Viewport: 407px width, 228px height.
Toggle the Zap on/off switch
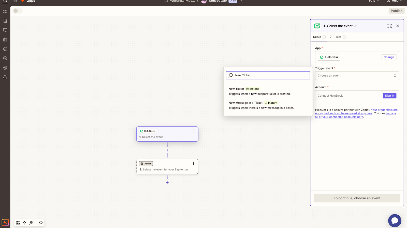click(18, 11)
